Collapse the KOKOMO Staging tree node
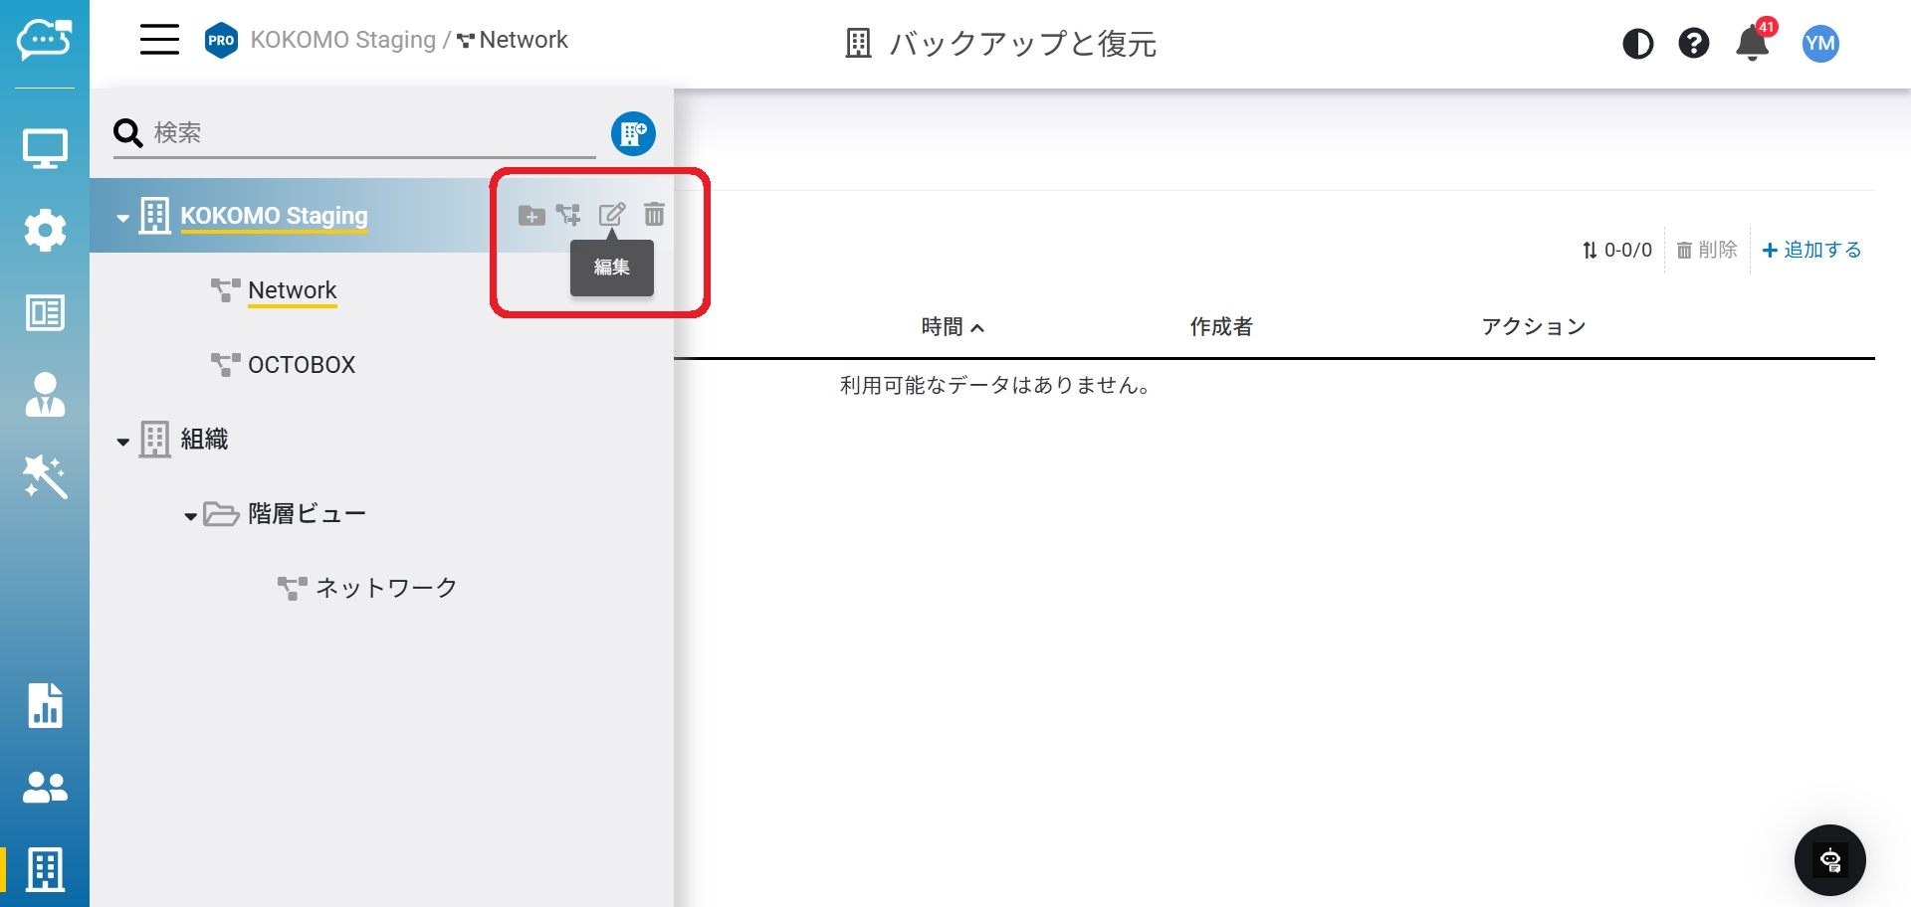1911x907 pixels. [x=122, y=218]
